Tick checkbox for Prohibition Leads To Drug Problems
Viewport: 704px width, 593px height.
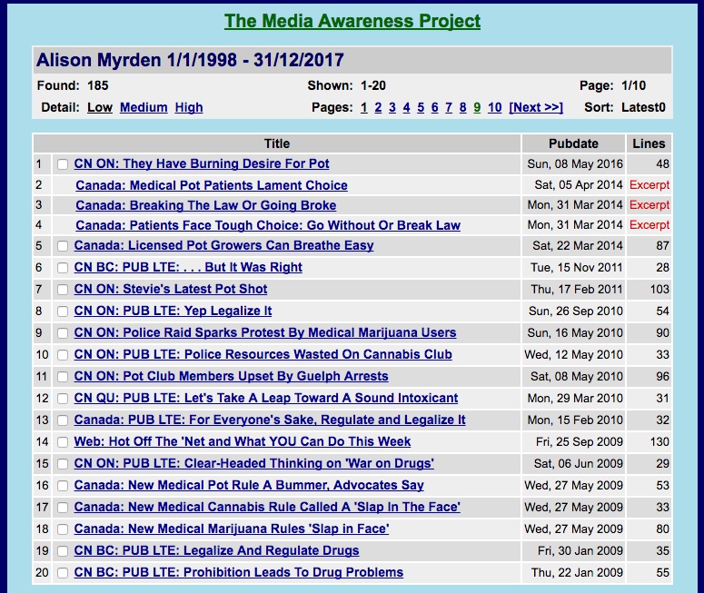(x=63, y=573)
